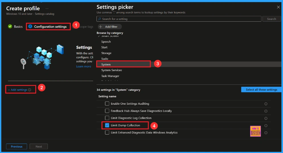
Task: Select the Start category
Action: (104, 47)
